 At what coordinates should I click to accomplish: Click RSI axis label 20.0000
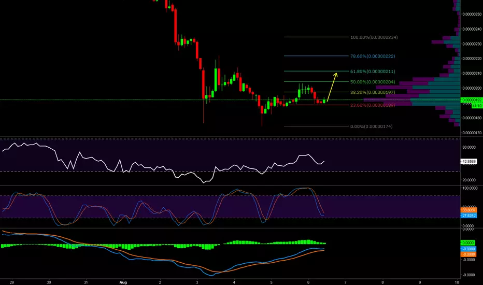coord(469,180)
